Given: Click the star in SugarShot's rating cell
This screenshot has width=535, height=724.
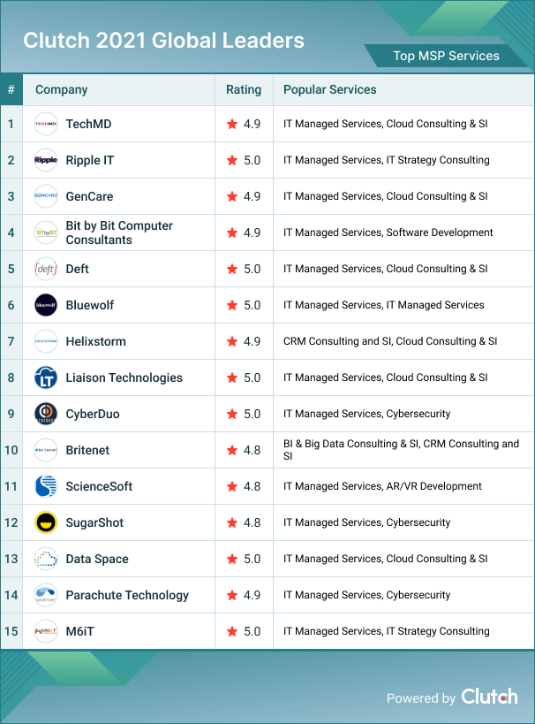Looking at the screenshot, I should pos(232,522).
